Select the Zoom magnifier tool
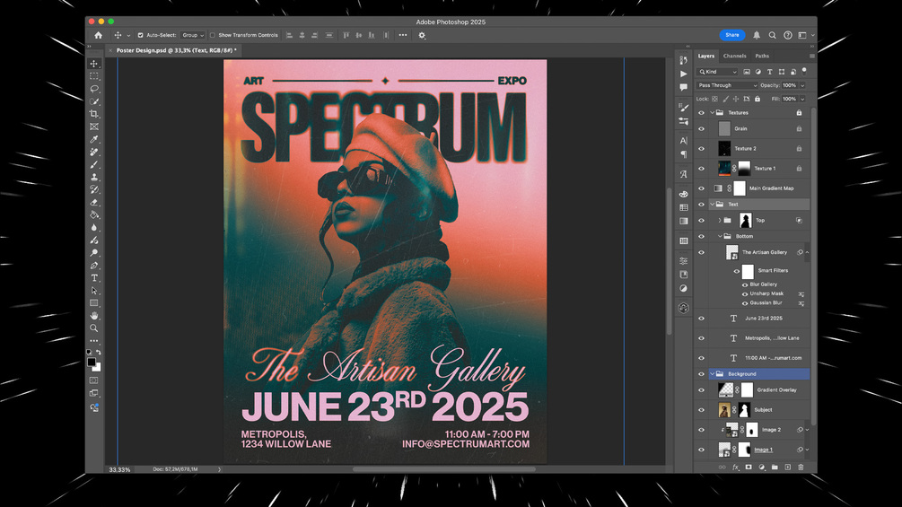 click(93, 328)
